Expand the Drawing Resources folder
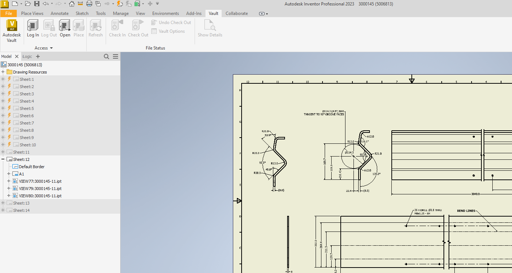This screenshot has width=512, height=273. 3,72
